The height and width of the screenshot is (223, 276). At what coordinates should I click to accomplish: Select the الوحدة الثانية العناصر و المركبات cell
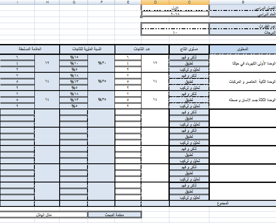(x=242, y=81)
